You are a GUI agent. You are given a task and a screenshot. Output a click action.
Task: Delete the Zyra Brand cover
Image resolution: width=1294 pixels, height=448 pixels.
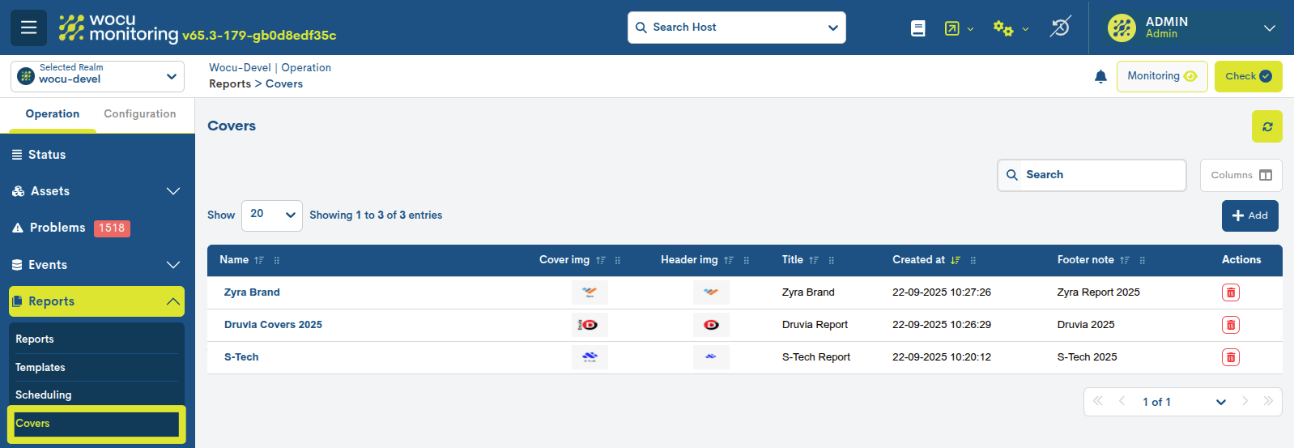(1230, 292)
